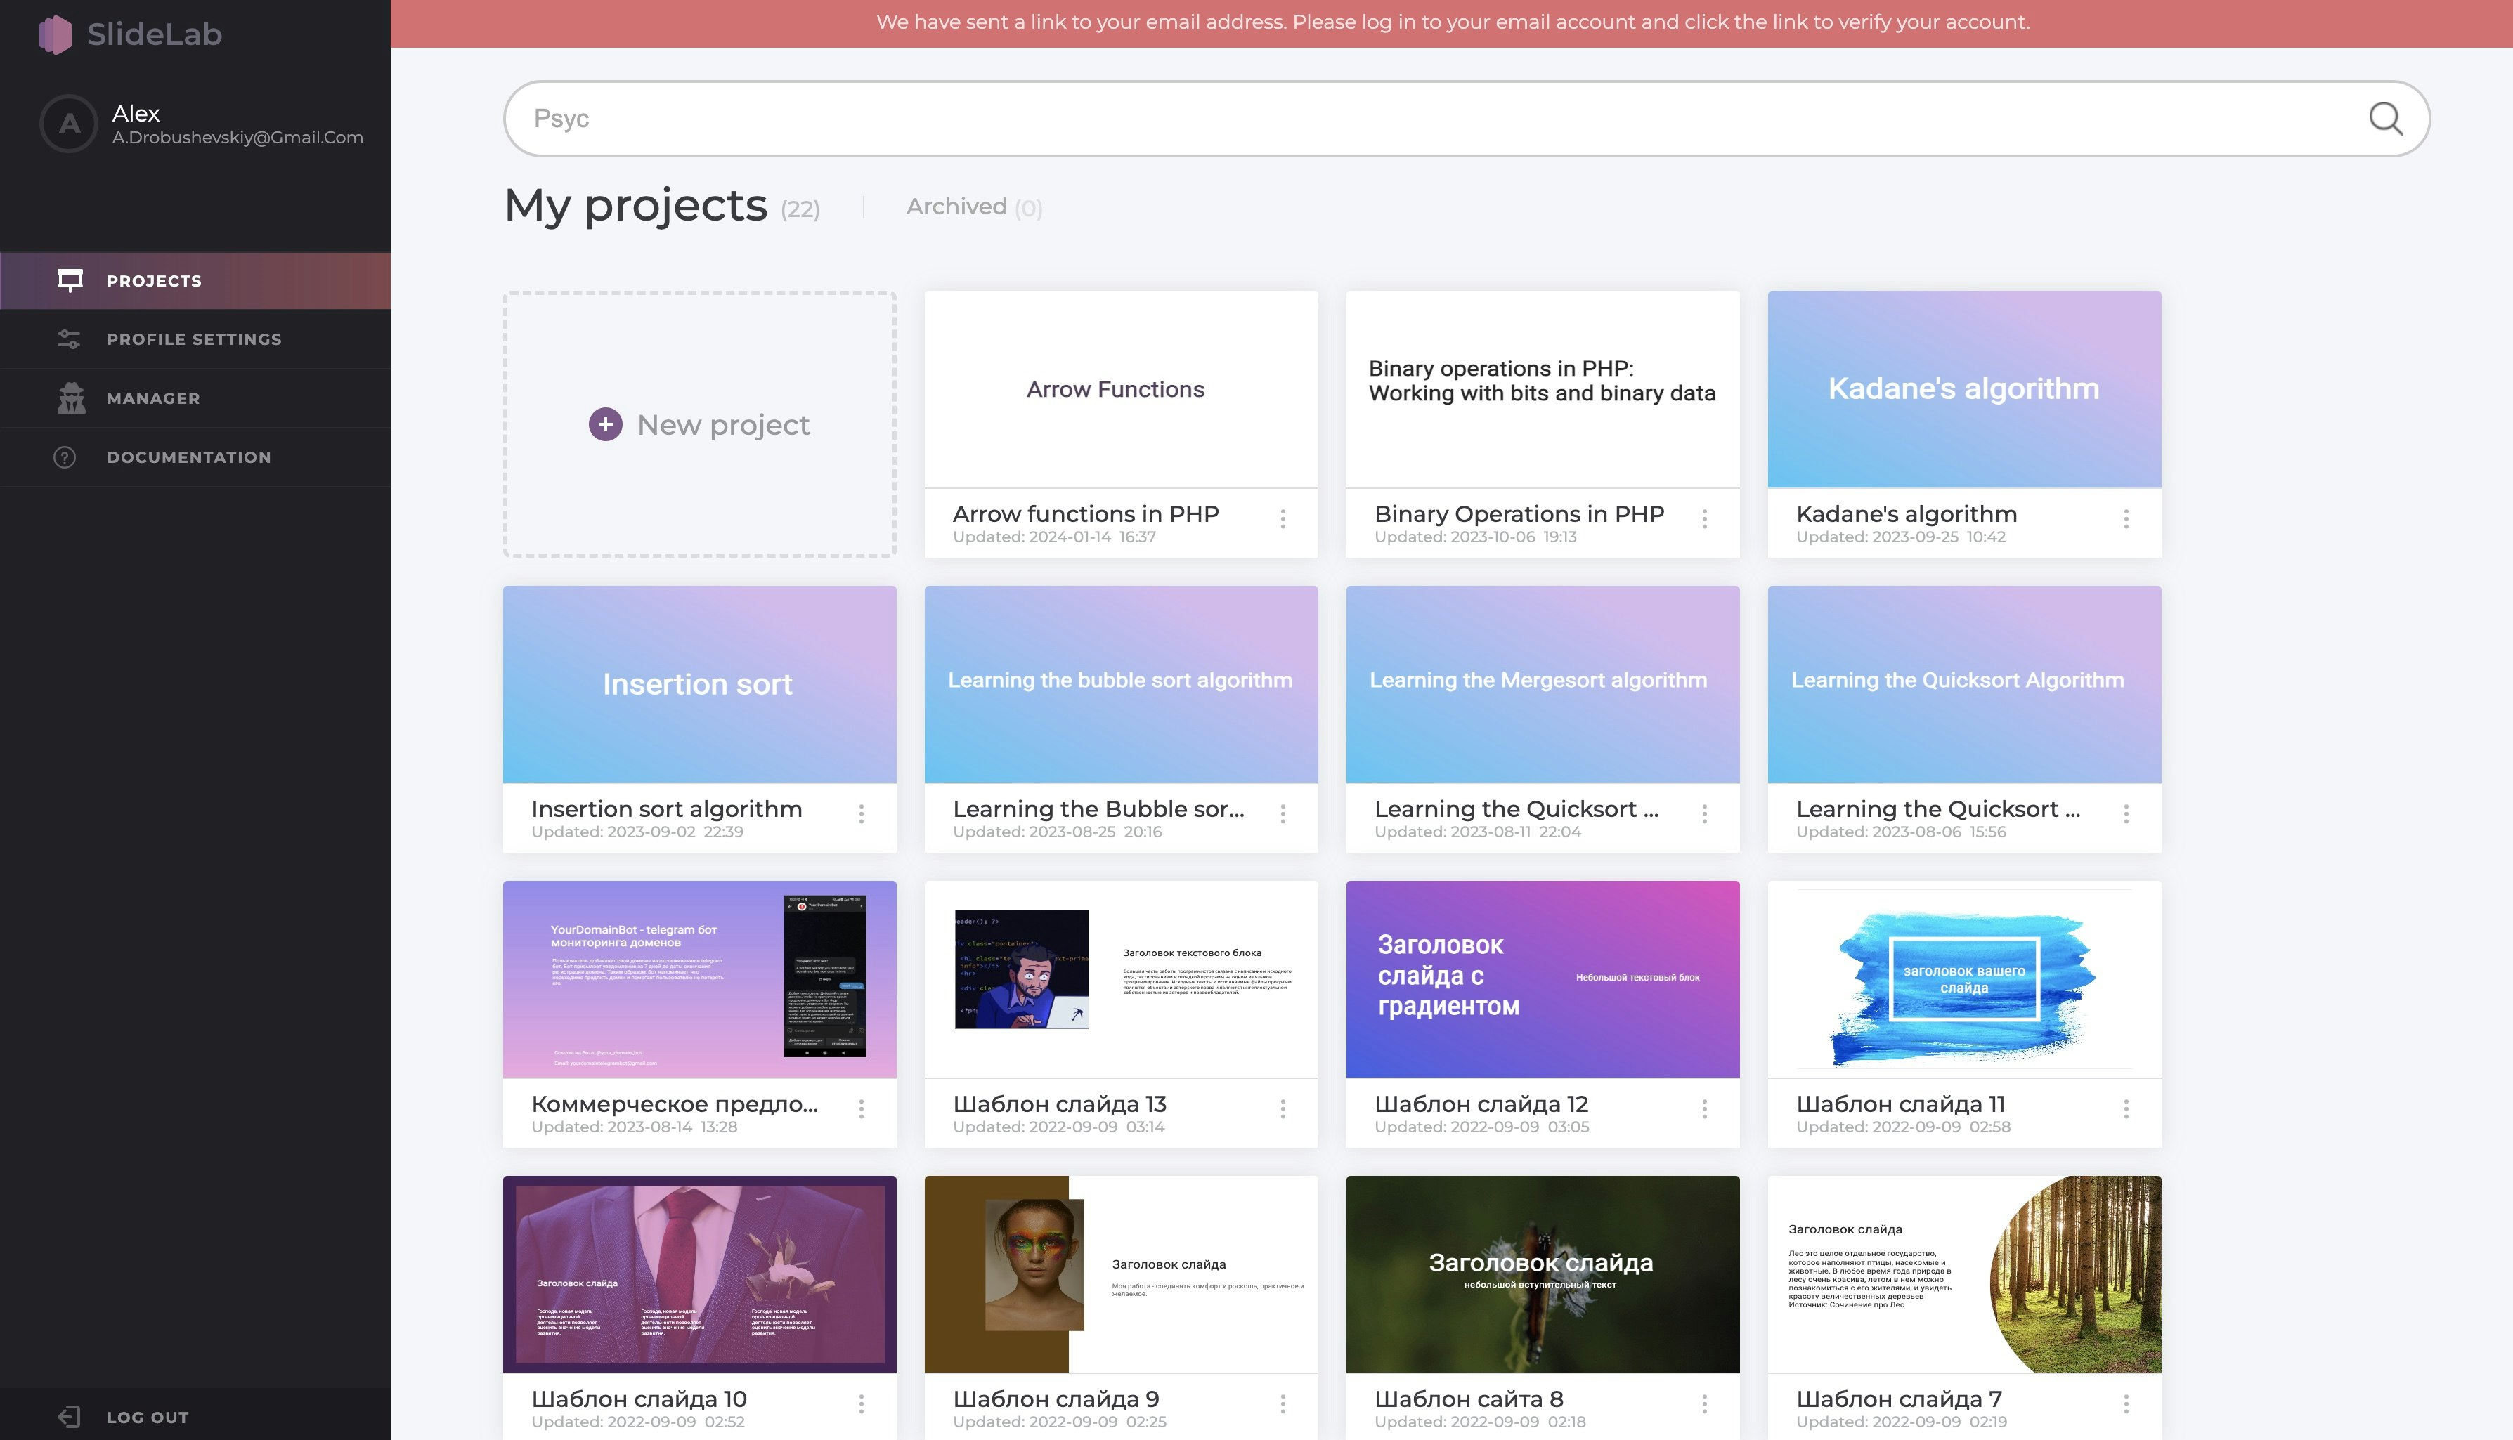Select Projects in the sidebar

pos(153,281)
